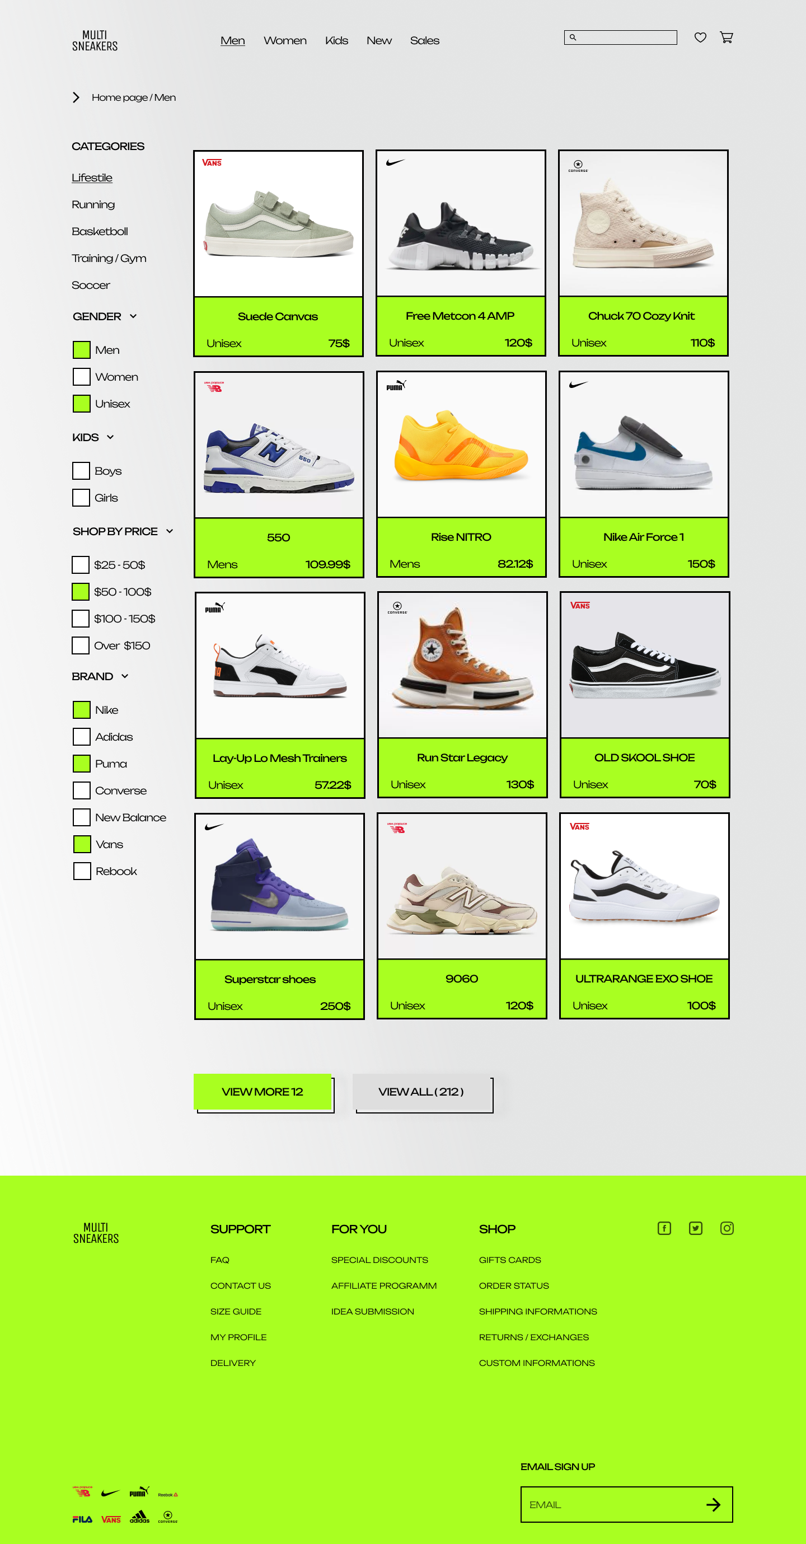Image resolution: width=806 pixels, height=1544 pixels.
Task: Uncheck the Nike brand checkbox
Action: (82, 710)
